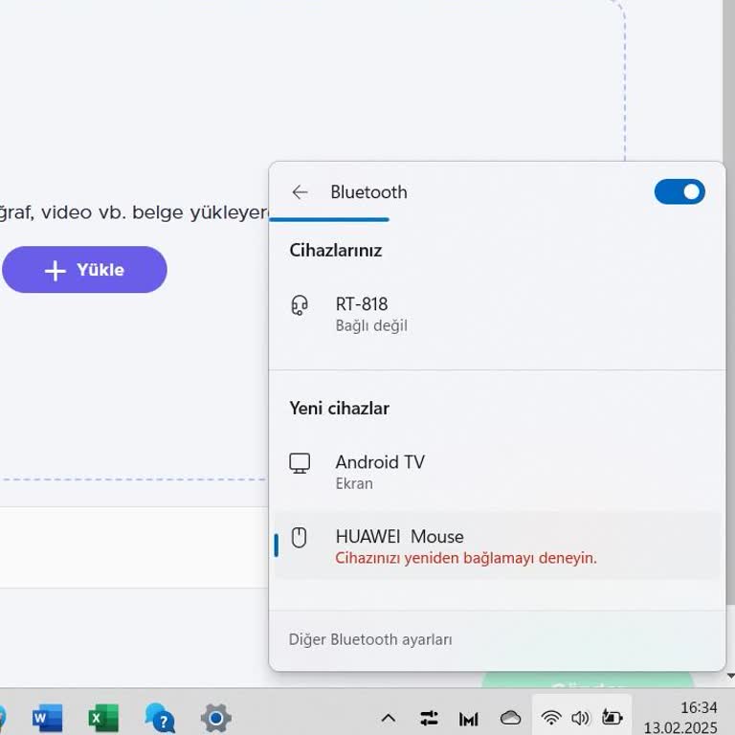Screen dimensions: 735x735
Task: Launch Excel from the taskbar
Action: [103, 718]
